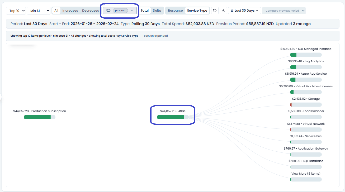Click the Application Gateway cost bar
Viewport: 345px width, 192px height.
(x=306, y=155)
